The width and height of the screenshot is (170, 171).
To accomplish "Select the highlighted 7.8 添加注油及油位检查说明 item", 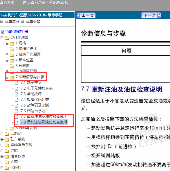I will 44,122.
